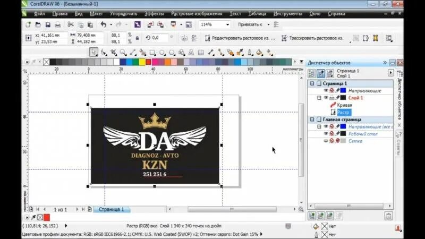This screenshot has height=239, width=425.
Task: Open Object Manager flyout options arrow
Action: (390, 73)
